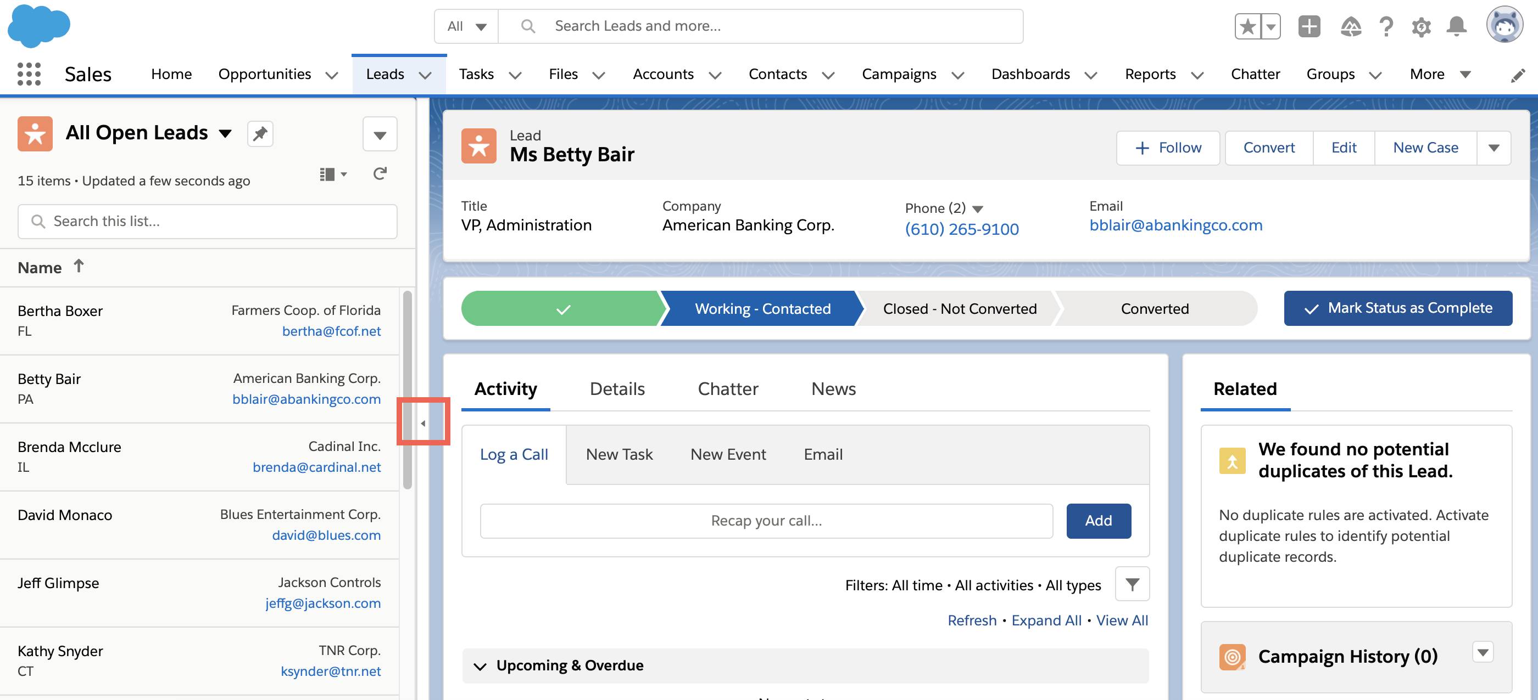Open the Notifications bell

1456,27
